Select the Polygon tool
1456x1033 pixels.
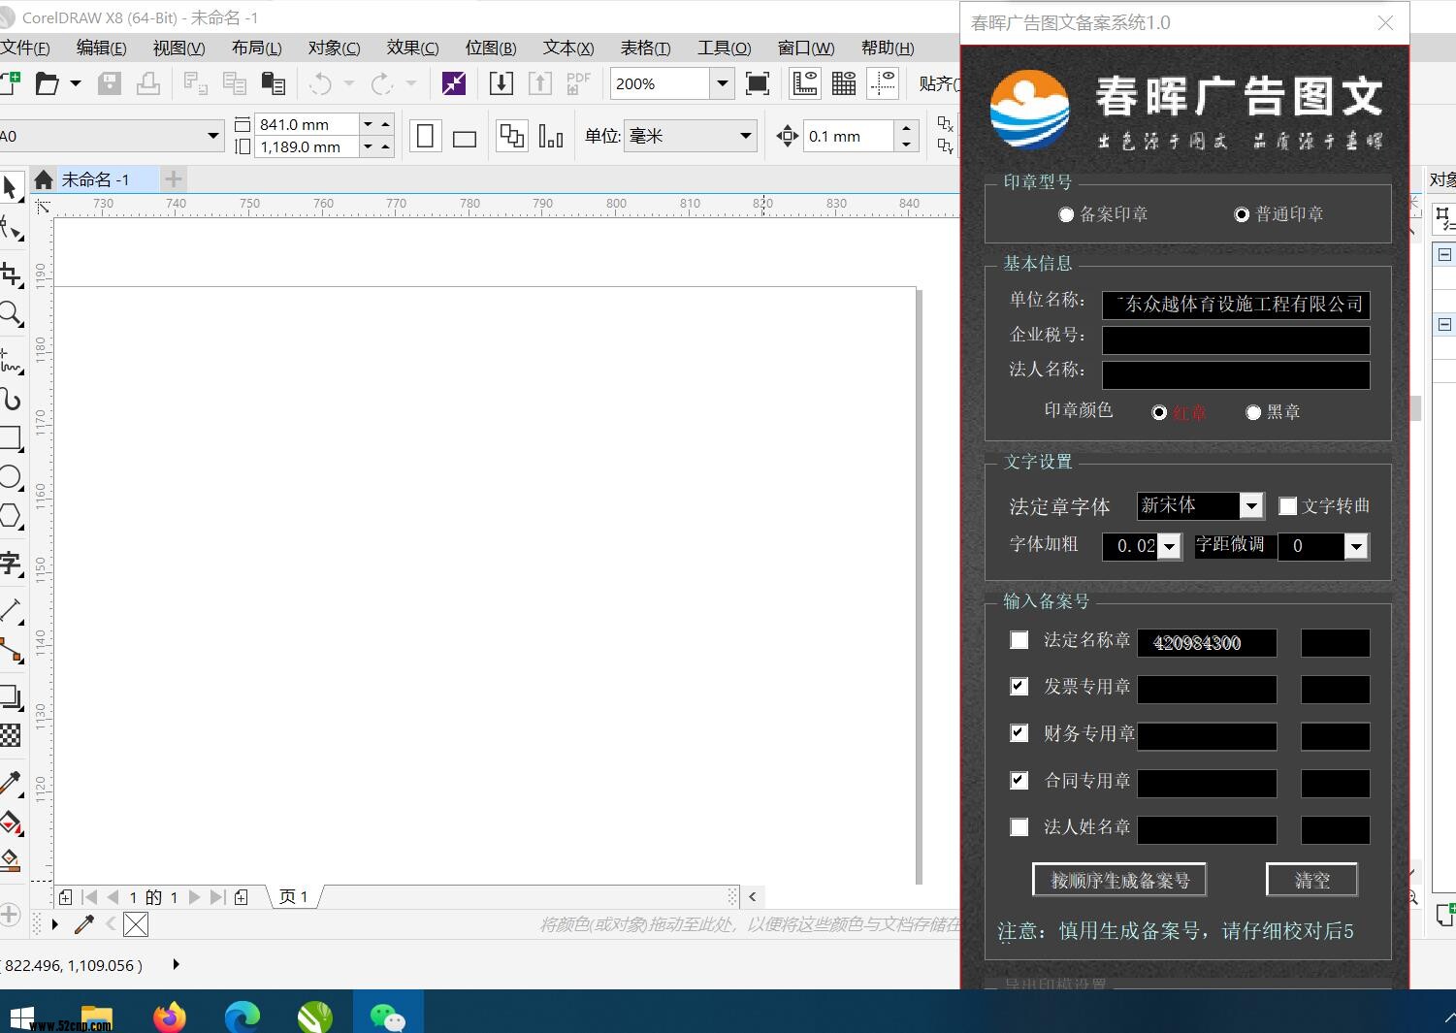tap(11, 515)
